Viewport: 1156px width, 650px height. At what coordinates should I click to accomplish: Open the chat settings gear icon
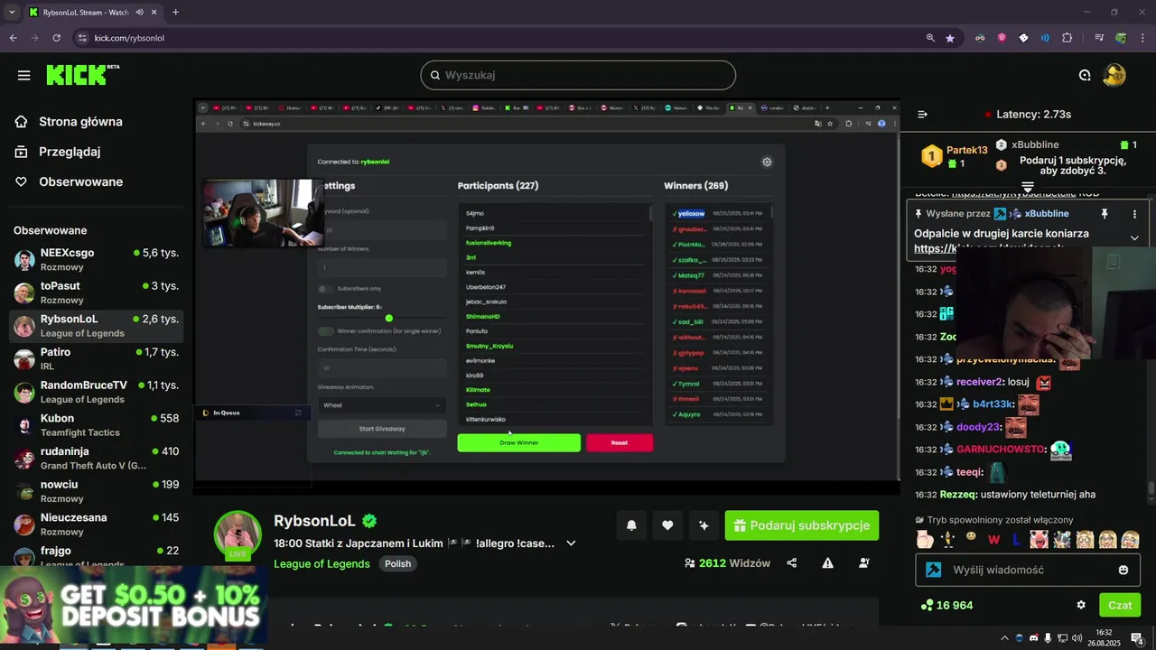click(x=1081, y=605)
